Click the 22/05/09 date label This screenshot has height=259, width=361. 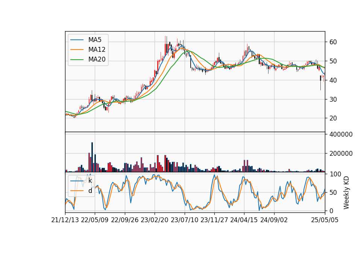(x=95, y=220)
